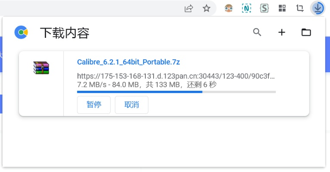Screen dimensions: 330x172
Task: Open the four-squares extension icon
Action: 282,8
